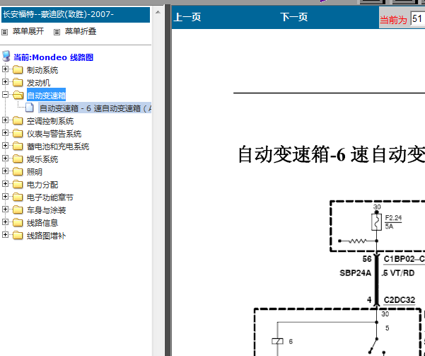425x356 pixels.
Task: Click the 照明 folder icon
Action: [x=18, y=172]
